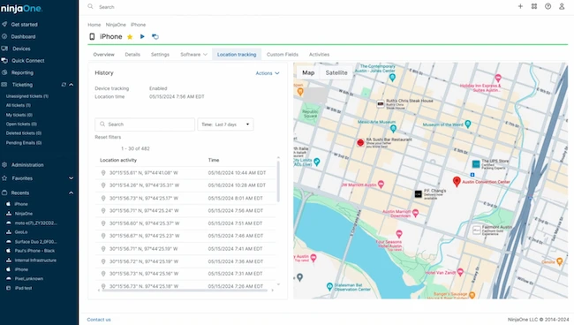574x325 pixels.
Task: Open the Time: Last 7 days dropdown
Action: [x=225, y=125]
